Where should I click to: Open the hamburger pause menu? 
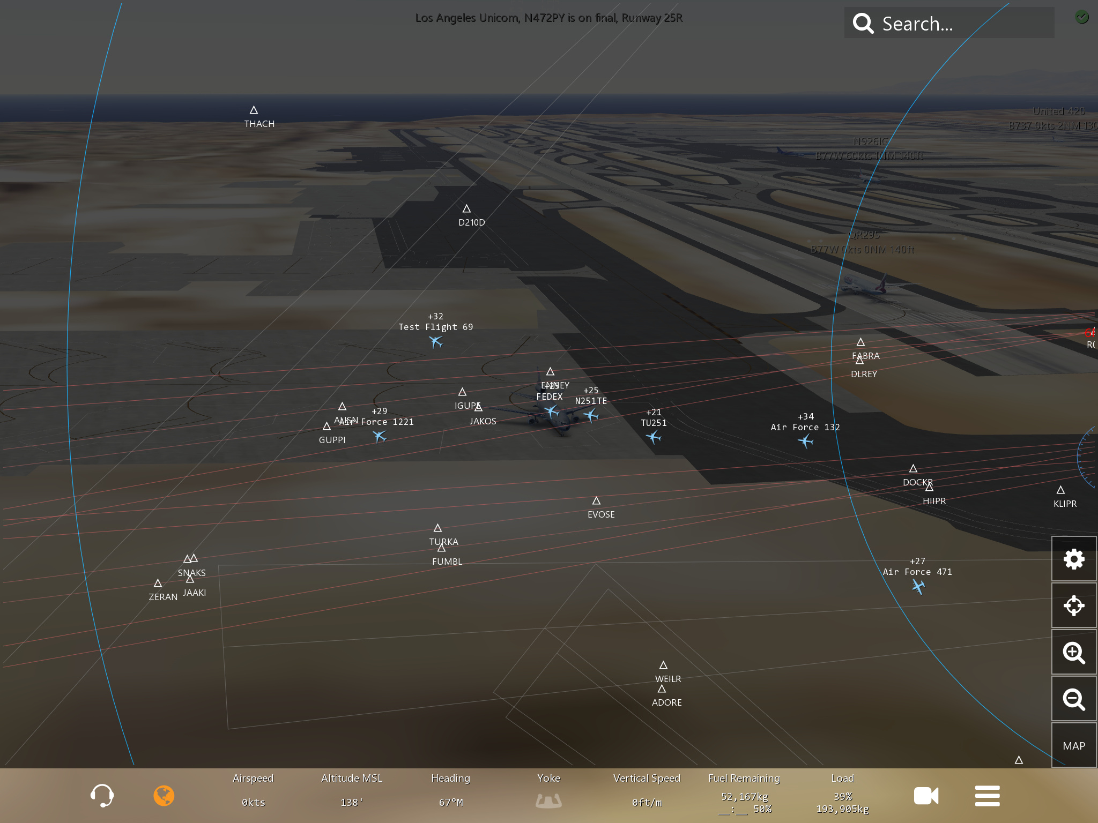click(987, 795)
